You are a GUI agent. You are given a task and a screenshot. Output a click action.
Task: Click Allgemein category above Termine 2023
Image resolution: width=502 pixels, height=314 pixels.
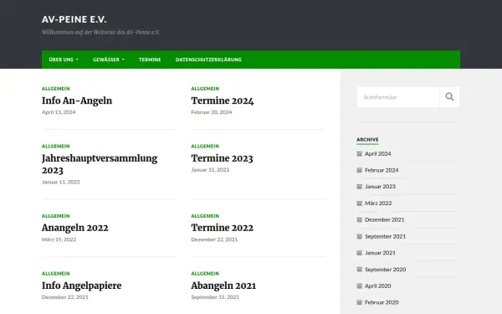(205, 147)
